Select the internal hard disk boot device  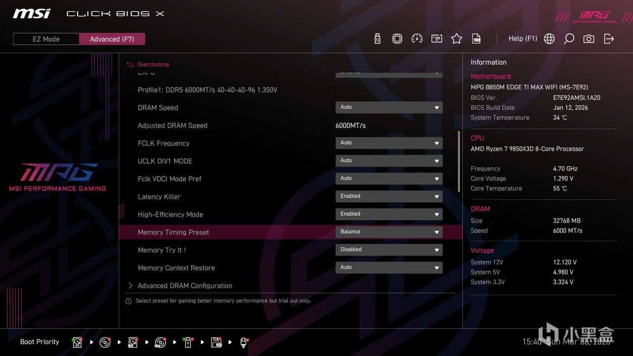click(77, 342)
